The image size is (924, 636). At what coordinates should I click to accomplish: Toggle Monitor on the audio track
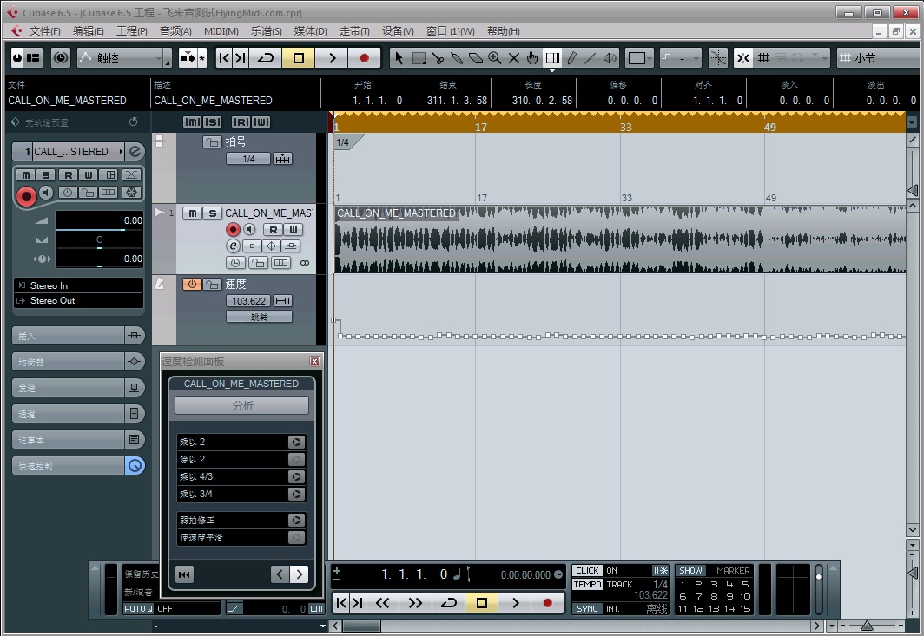click(x=249, y=230)
